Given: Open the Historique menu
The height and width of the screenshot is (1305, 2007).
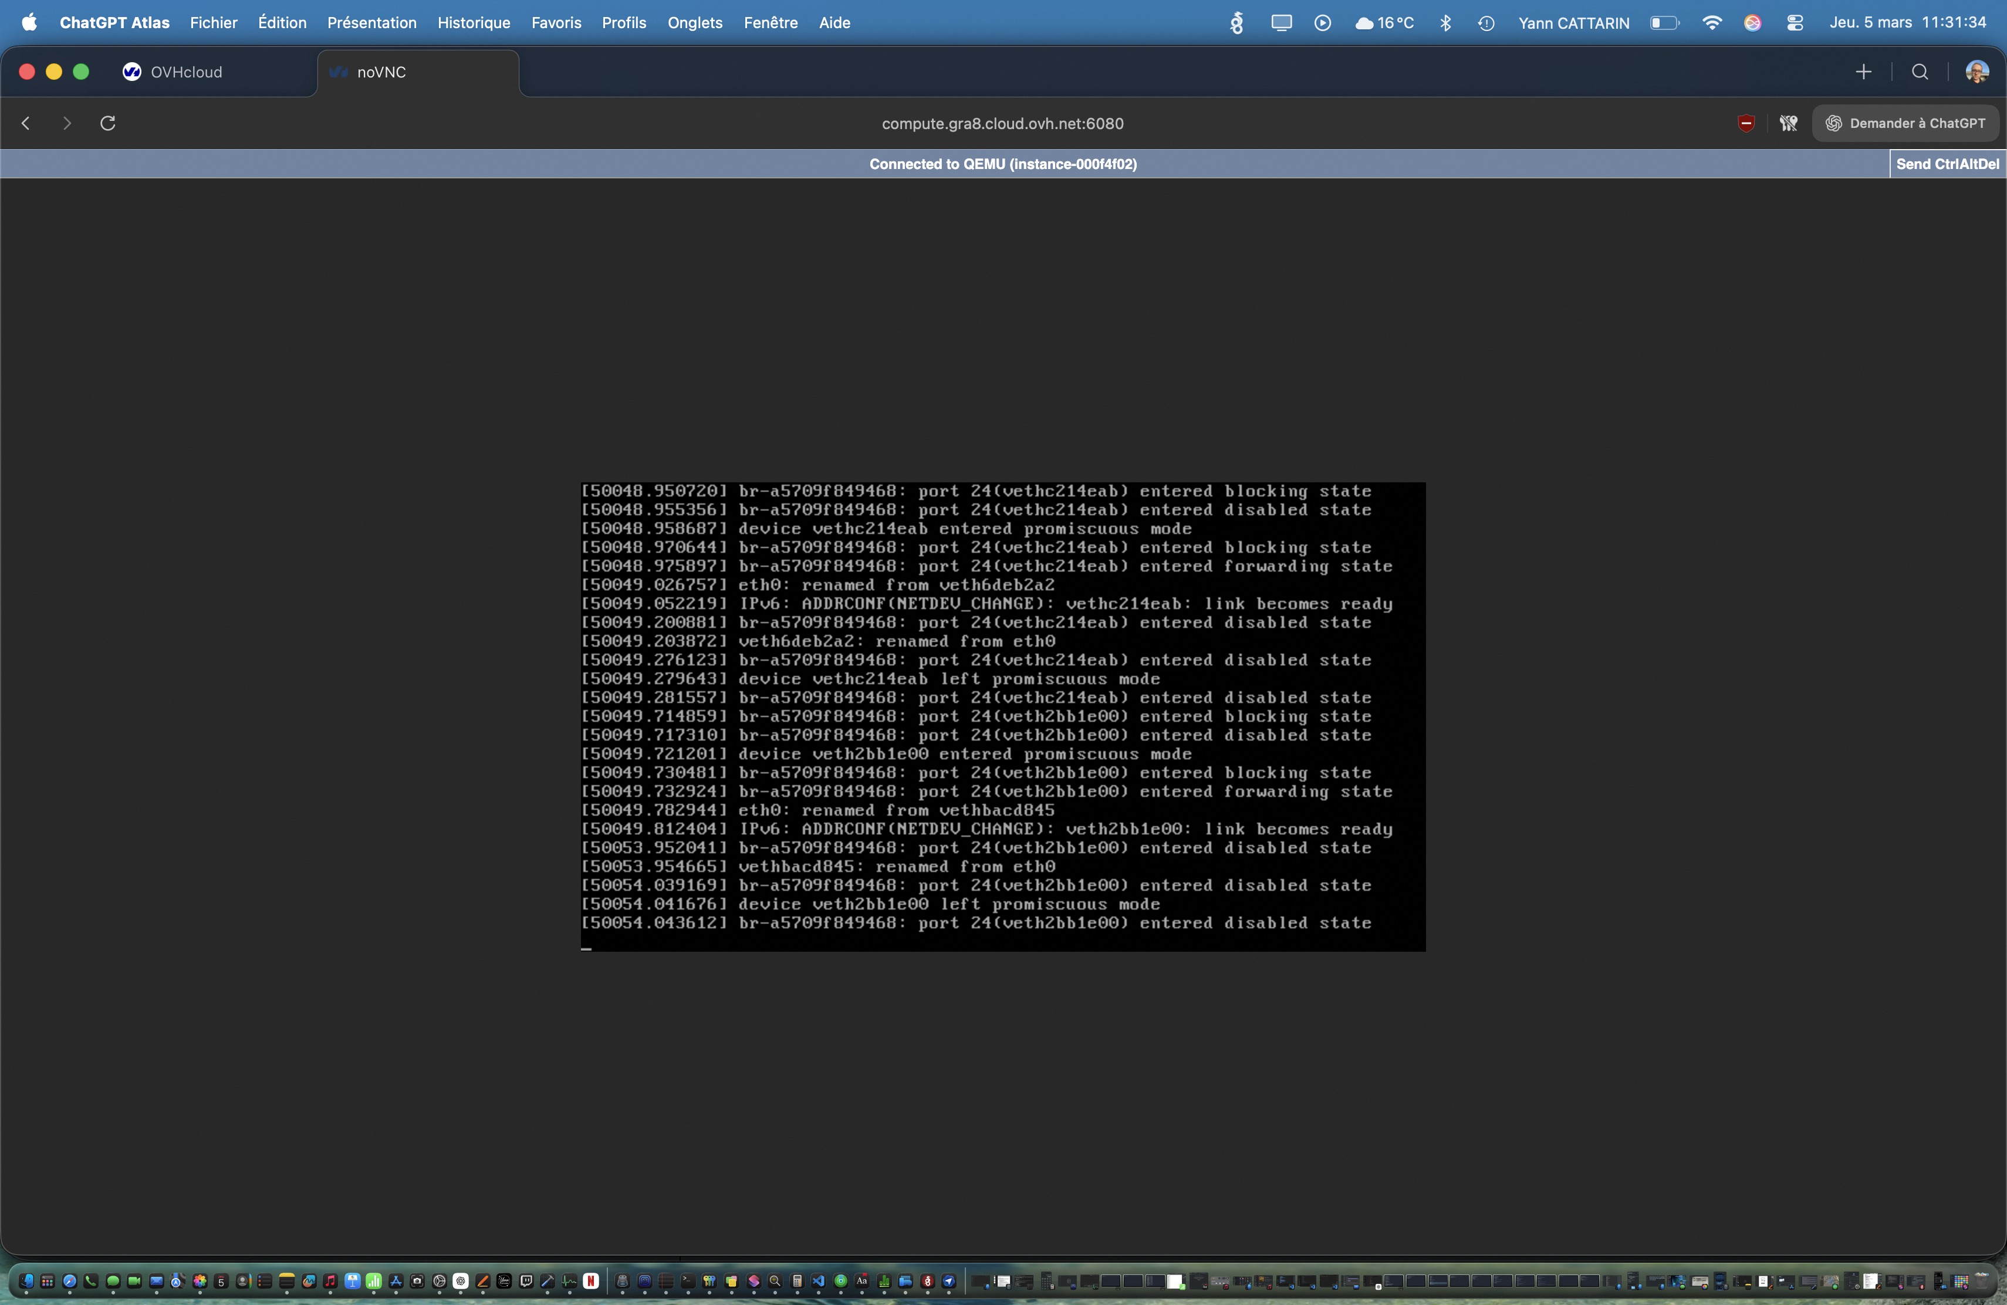Looking at the screenshot, I should click(473, 23).
